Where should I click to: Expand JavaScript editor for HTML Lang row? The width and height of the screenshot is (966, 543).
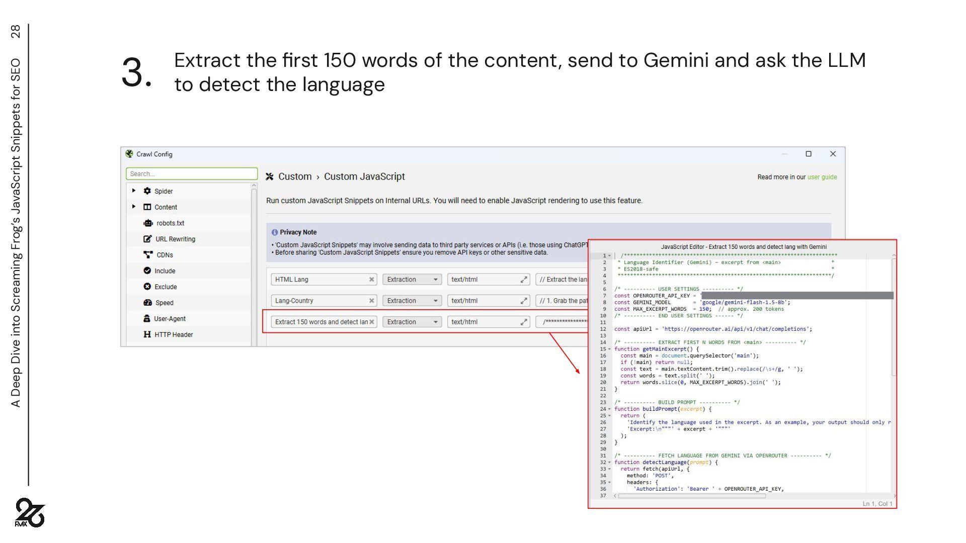524,280
